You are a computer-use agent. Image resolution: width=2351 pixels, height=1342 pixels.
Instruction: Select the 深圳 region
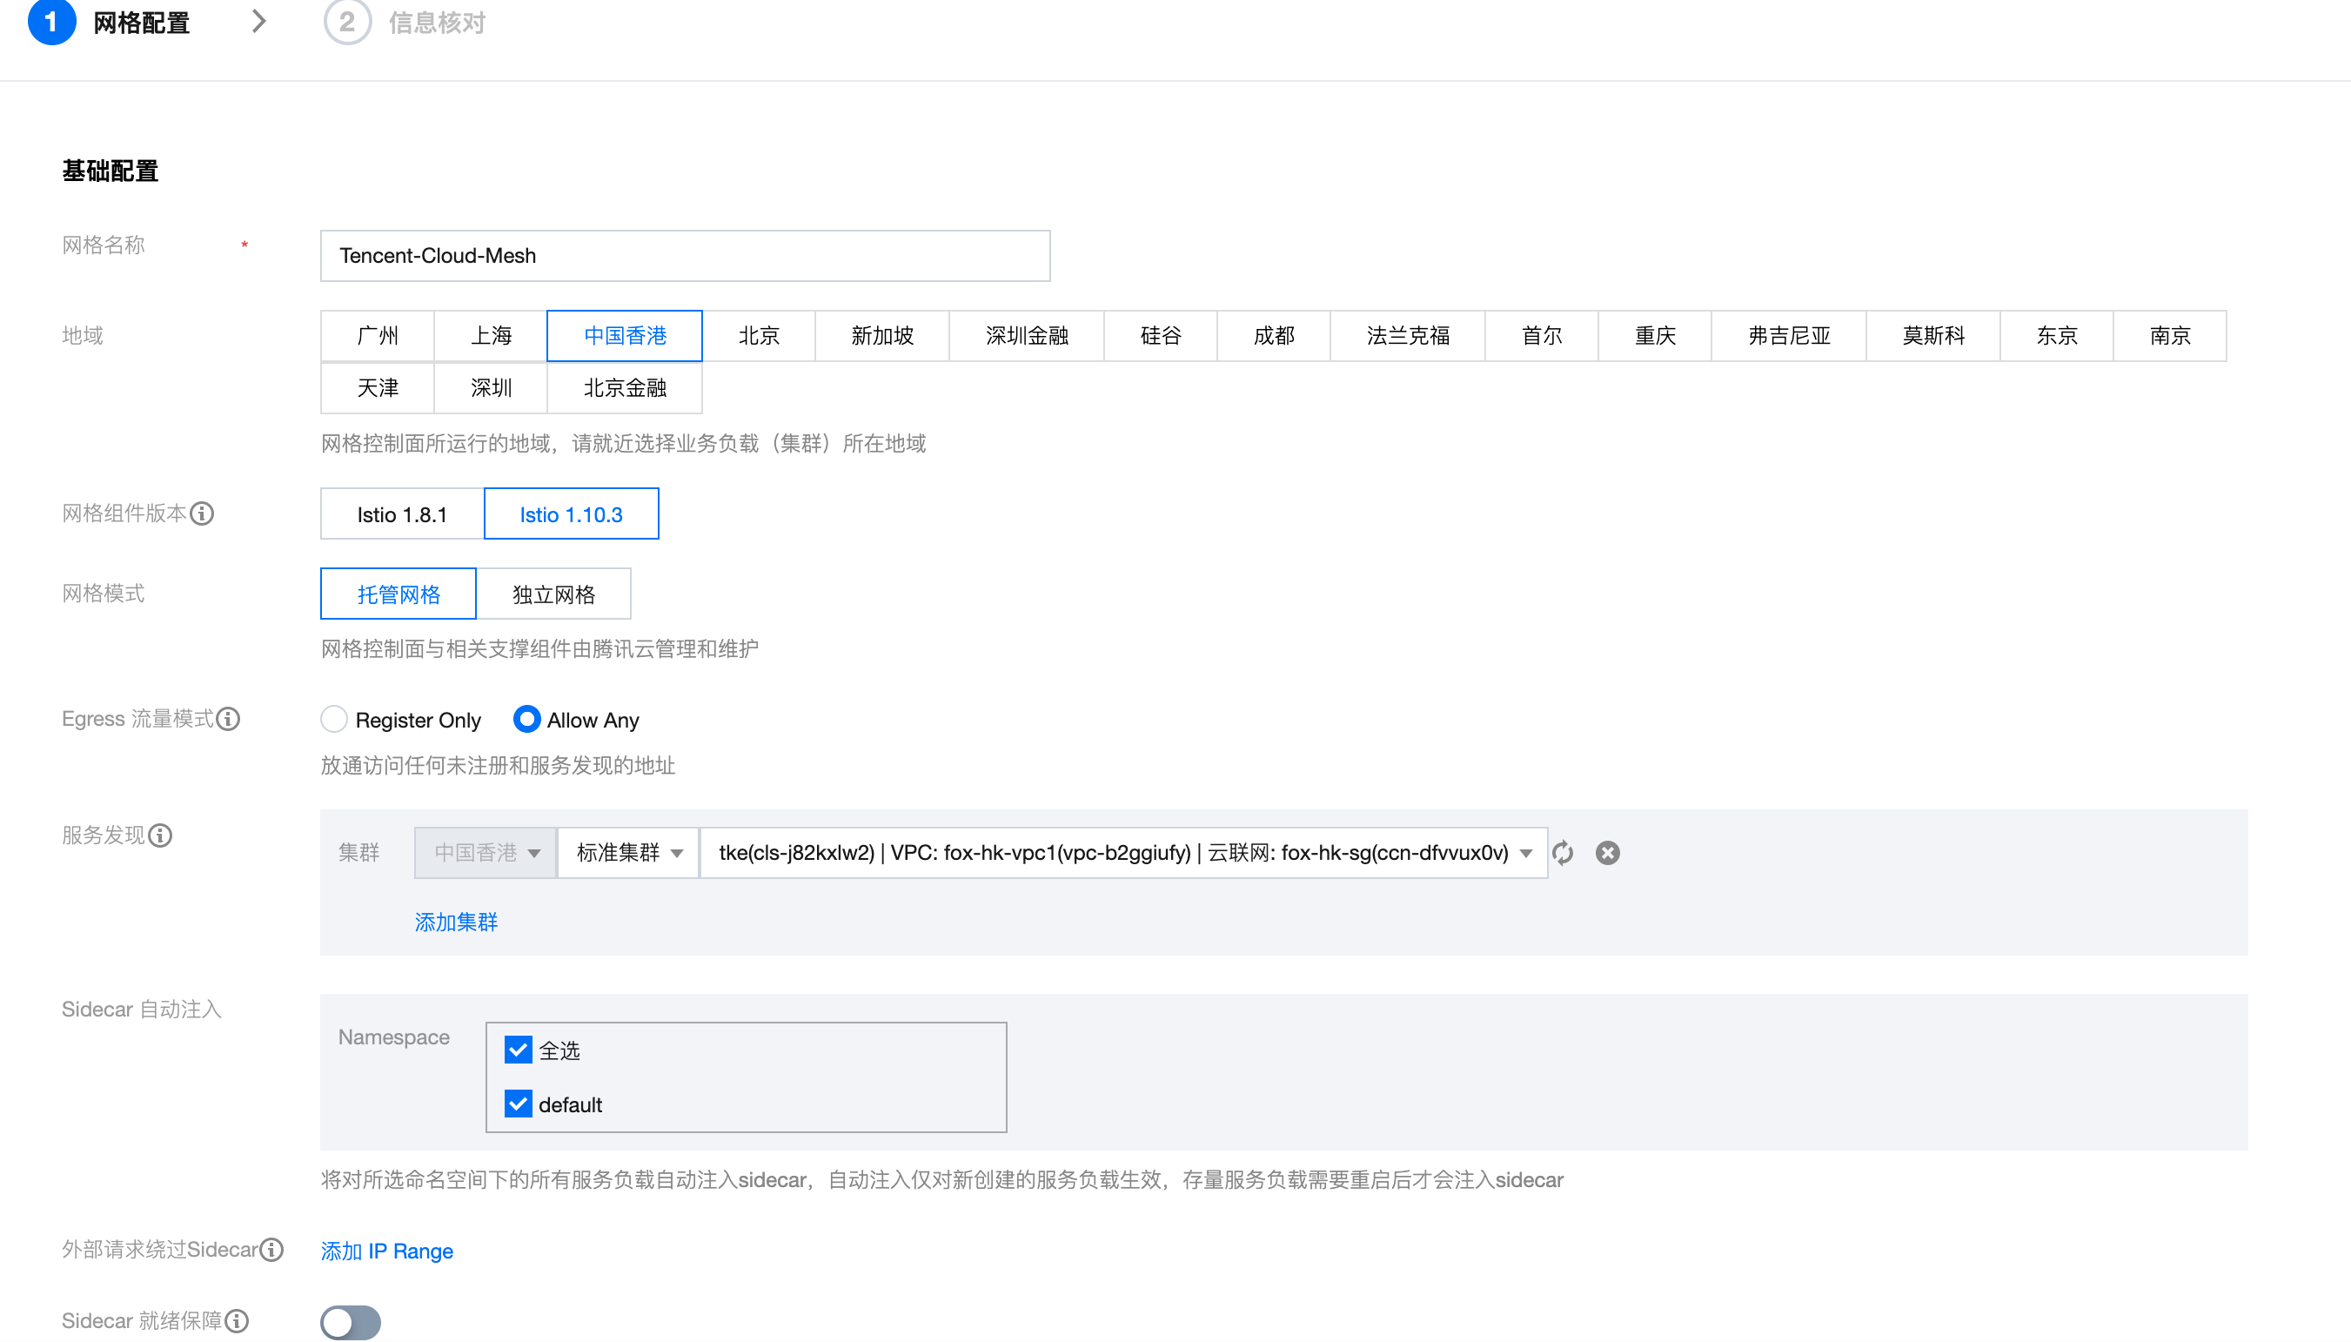point(491,388)
